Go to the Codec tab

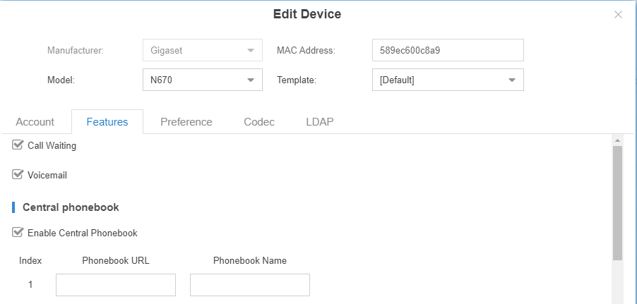pos(259,122)
